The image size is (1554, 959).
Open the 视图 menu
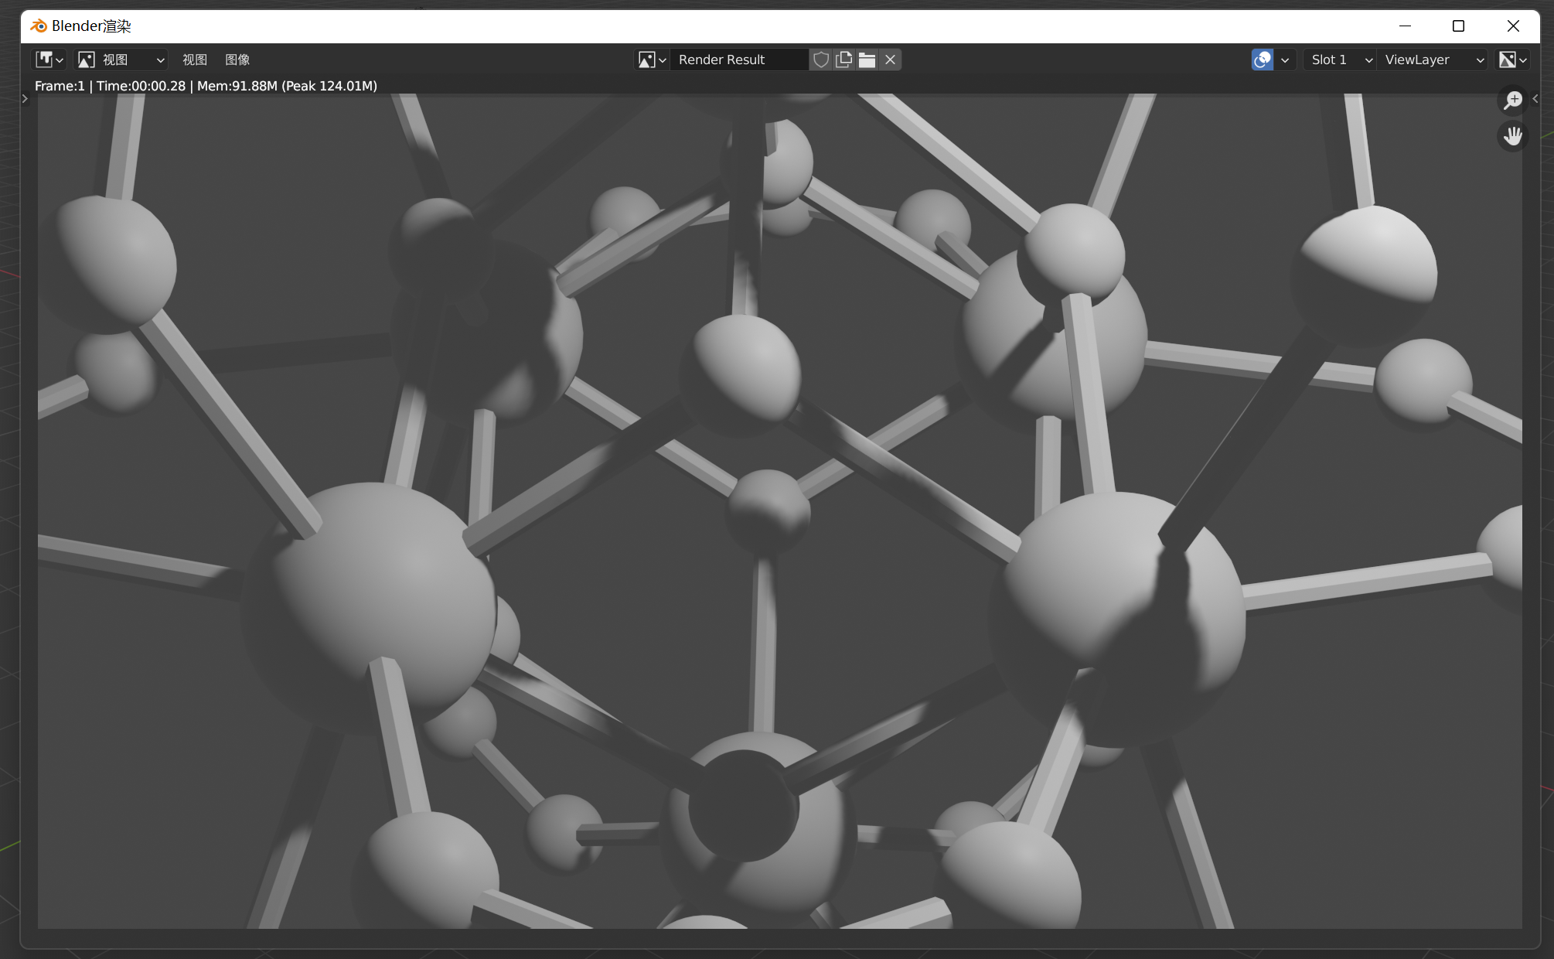(195, 60)
